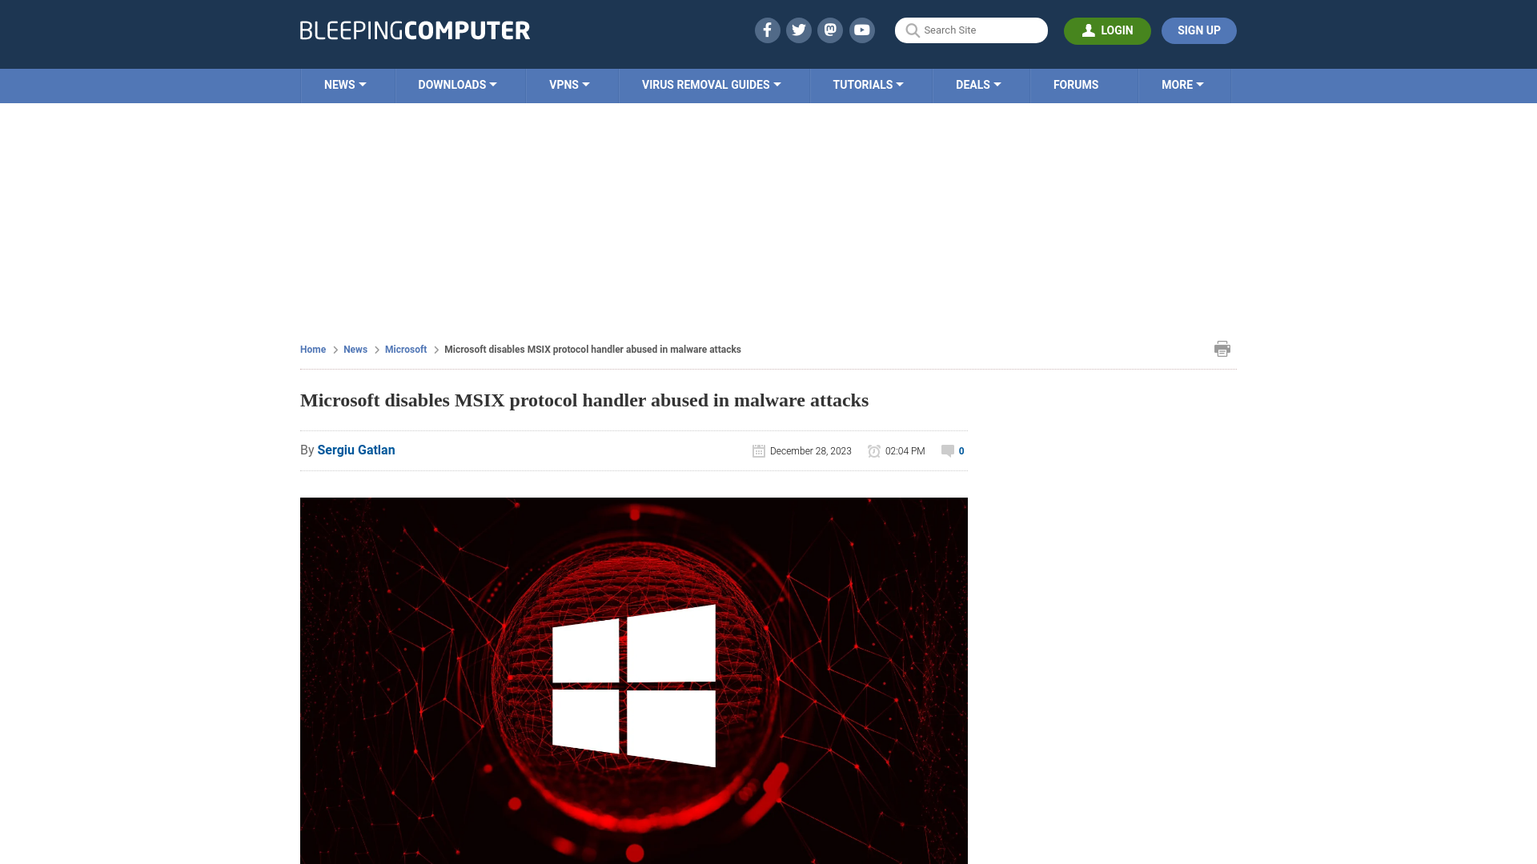Open the Facebook social media icon
The image size is (1537, 864).
point(766,30)
